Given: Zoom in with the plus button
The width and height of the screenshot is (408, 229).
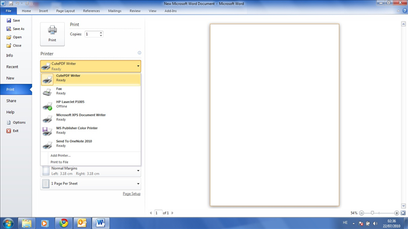Looking at the screenshot, I should (396, 213).
